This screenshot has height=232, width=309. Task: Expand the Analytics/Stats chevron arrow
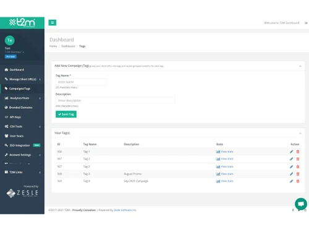(40, 98)
